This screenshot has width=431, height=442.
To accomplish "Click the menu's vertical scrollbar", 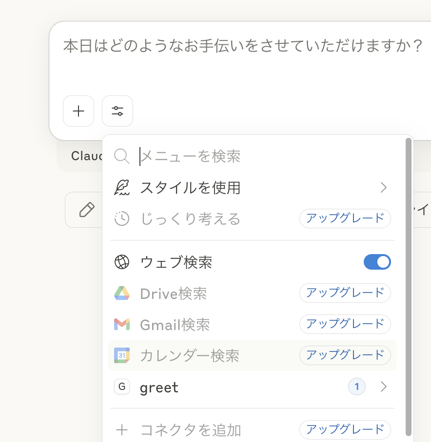I will tap(409, 287).
